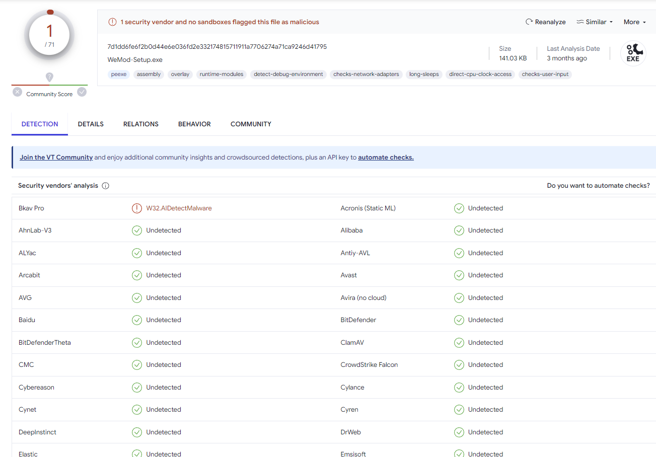Select the detect-debug-environment tag
This screenshot has height=457, width=656.
[288, 74]
